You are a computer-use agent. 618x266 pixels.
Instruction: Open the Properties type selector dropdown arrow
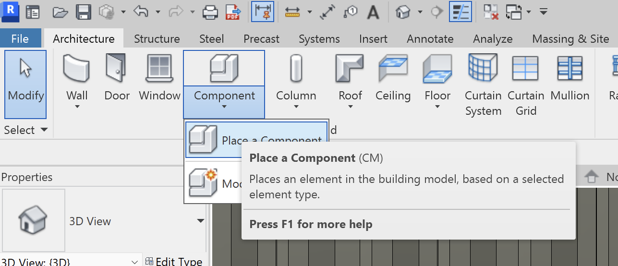click(x=201, y=221)
